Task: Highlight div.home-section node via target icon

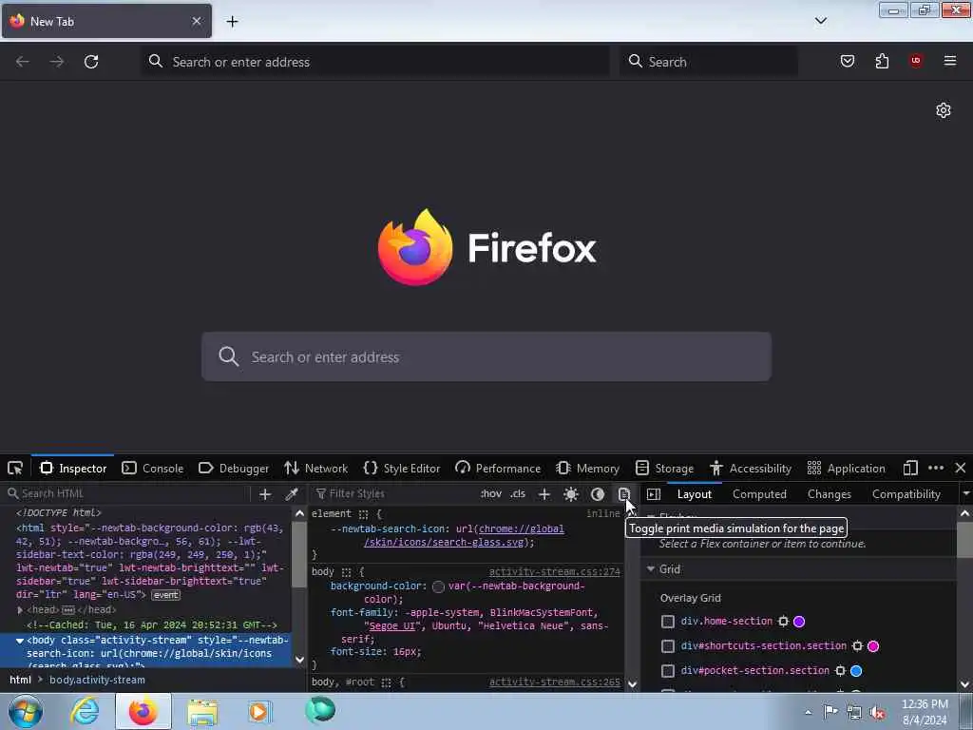Action: point(783,622)
